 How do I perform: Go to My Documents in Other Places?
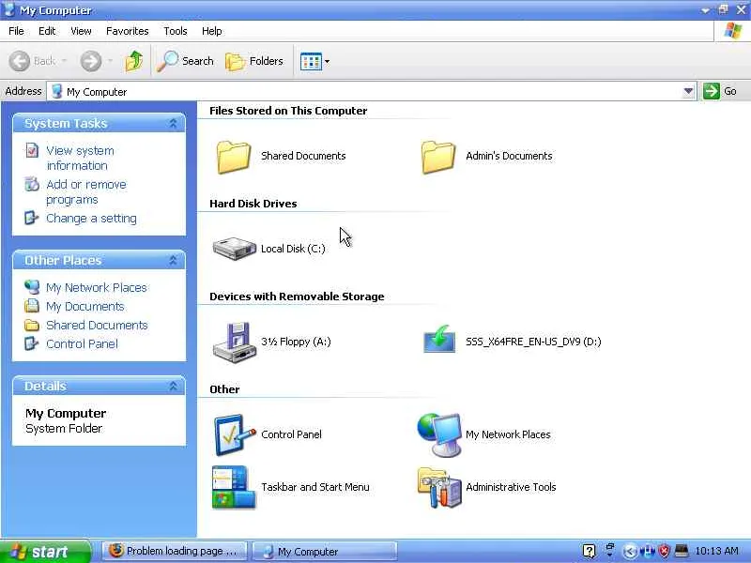(85, 307)
